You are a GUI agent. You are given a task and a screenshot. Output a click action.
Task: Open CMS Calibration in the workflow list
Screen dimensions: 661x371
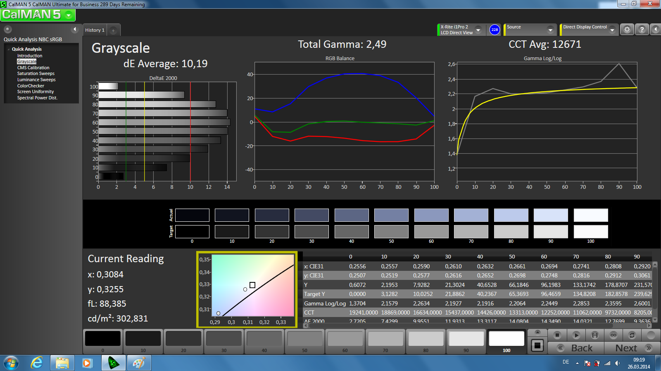click(x=33, y=68)
